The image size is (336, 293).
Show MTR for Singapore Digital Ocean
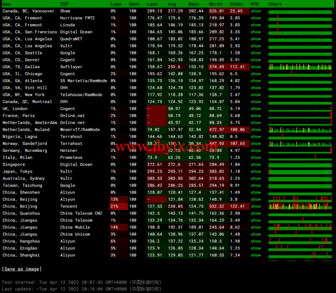click(x=256, y=164)
